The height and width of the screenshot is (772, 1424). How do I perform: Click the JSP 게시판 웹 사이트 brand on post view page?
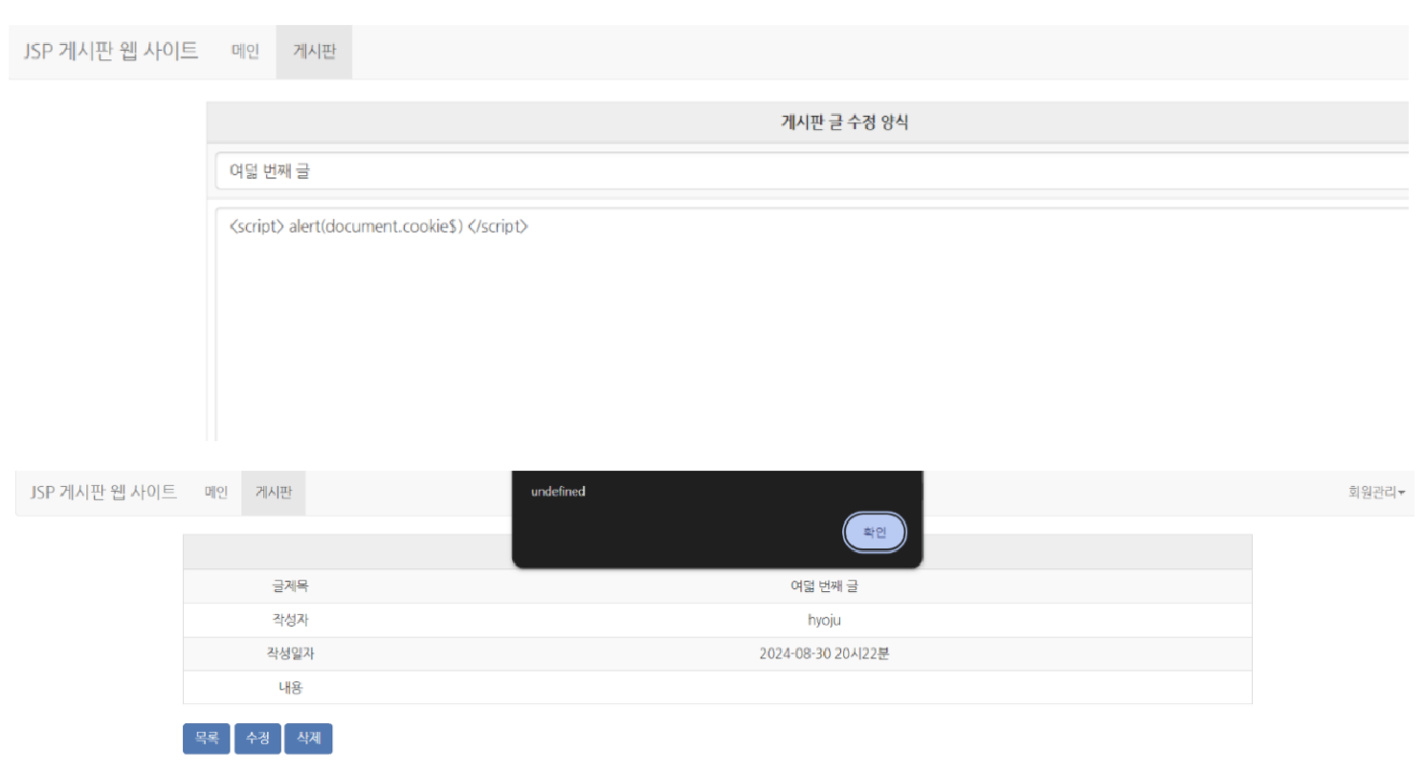point(103,493)
